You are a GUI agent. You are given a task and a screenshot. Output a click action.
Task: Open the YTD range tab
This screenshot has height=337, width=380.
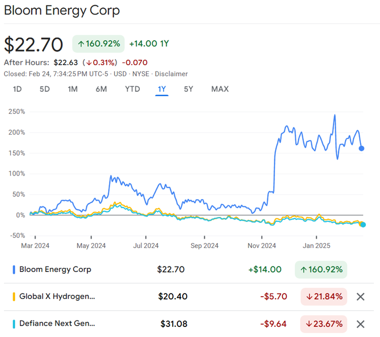(133, 89)
